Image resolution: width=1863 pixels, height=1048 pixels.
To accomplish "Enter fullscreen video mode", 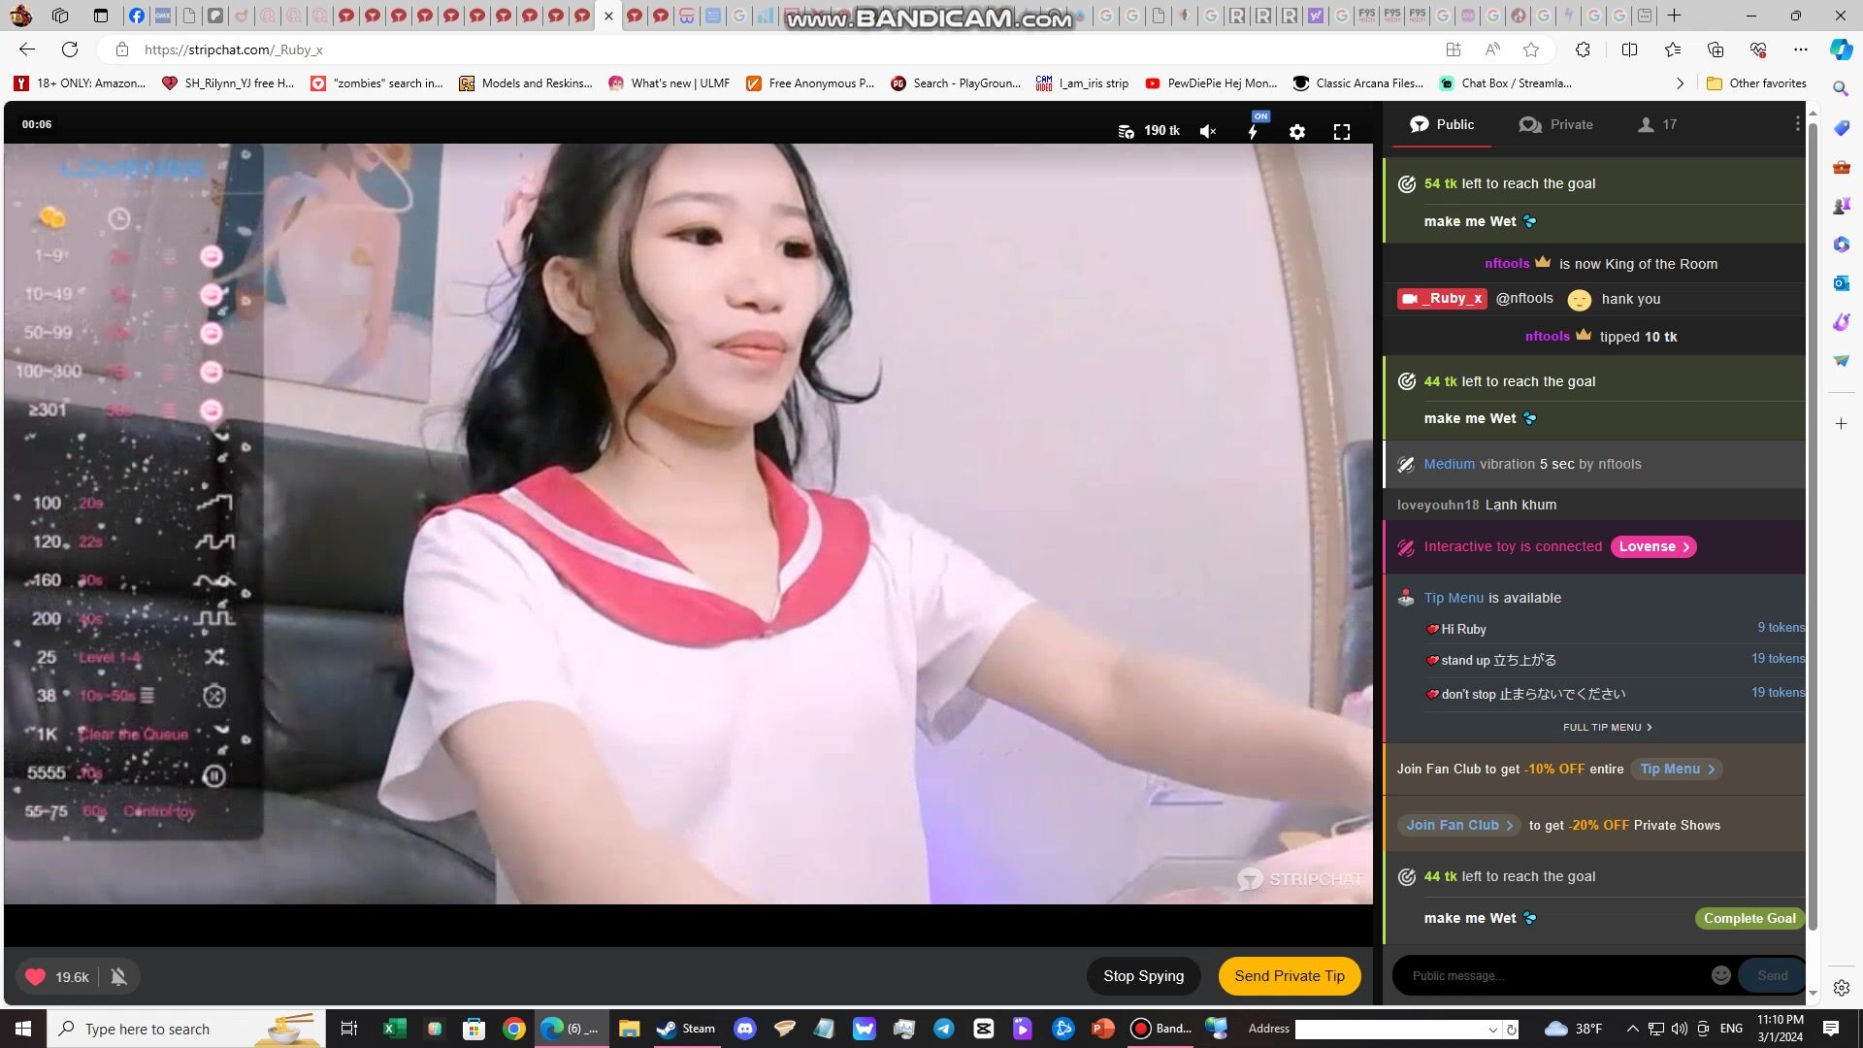I will 1342,132.
